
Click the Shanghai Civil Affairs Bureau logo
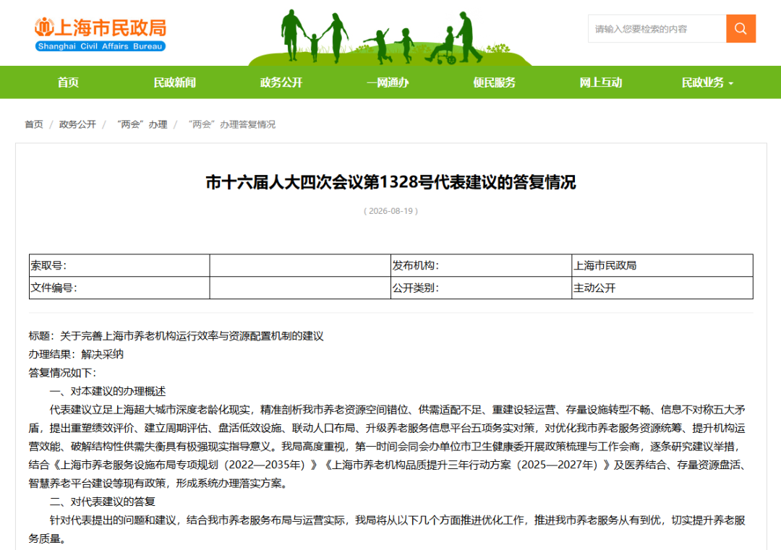101,34
